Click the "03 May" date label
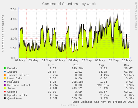 (x=33, y=60)
